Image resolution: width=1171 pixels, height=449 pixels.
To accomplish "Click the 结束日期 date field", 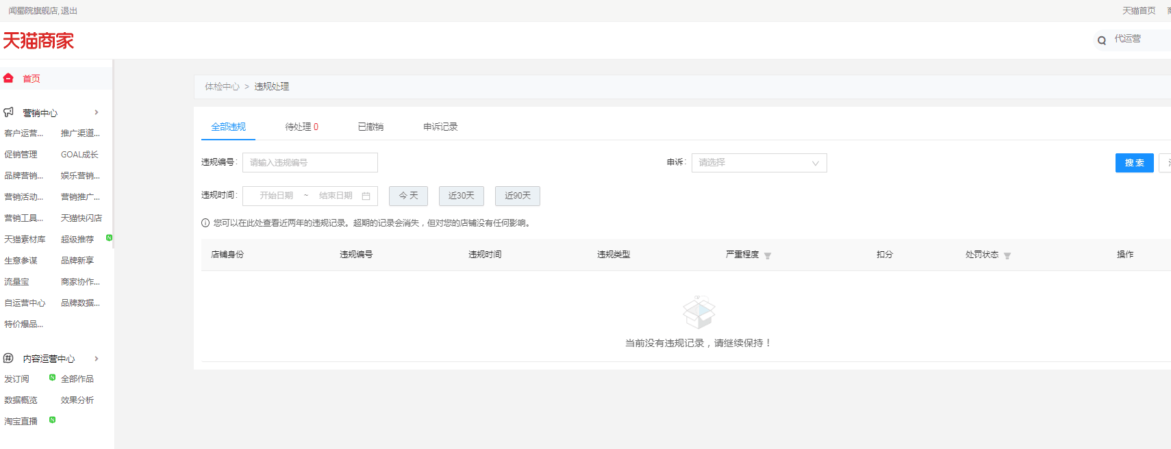I will click(336, 196).
